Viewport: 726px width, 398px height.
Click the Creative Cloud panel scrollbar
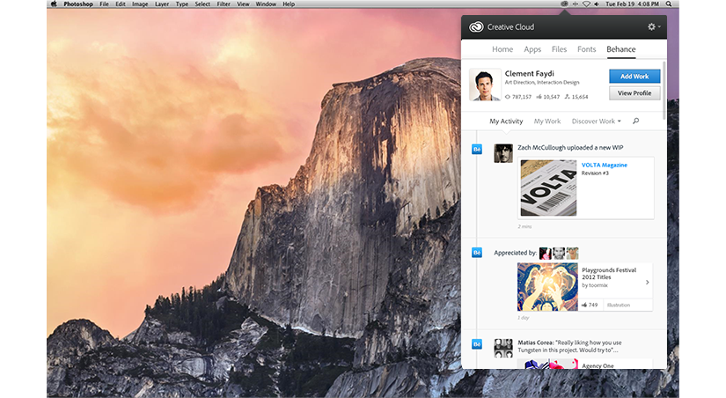665,91
